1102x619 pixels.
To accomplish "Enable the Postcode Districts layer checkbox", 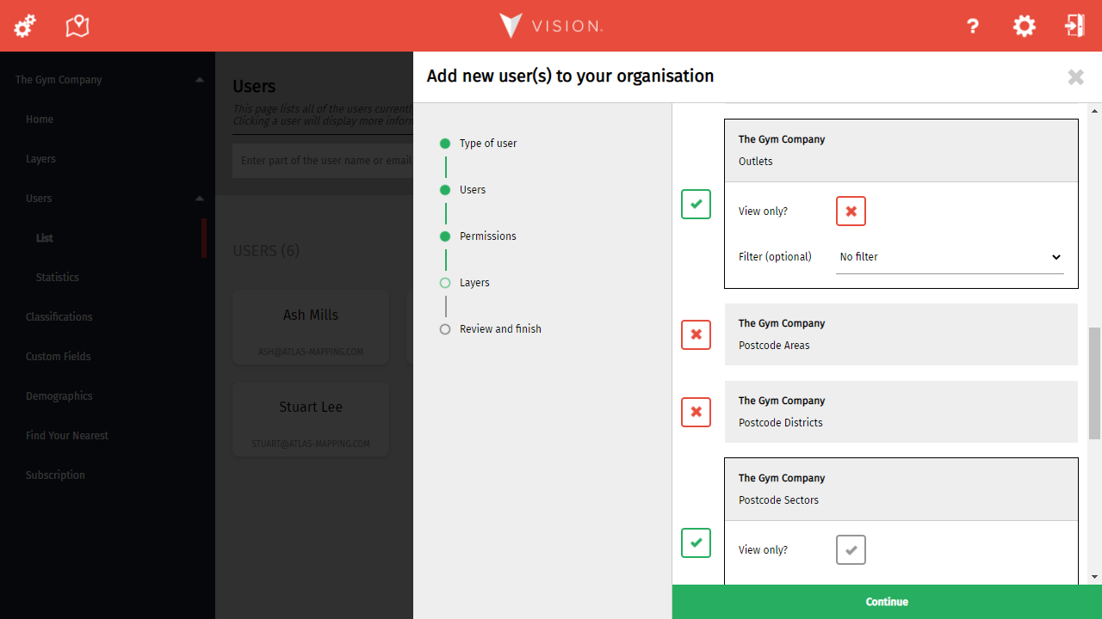I will coord(696,412).
